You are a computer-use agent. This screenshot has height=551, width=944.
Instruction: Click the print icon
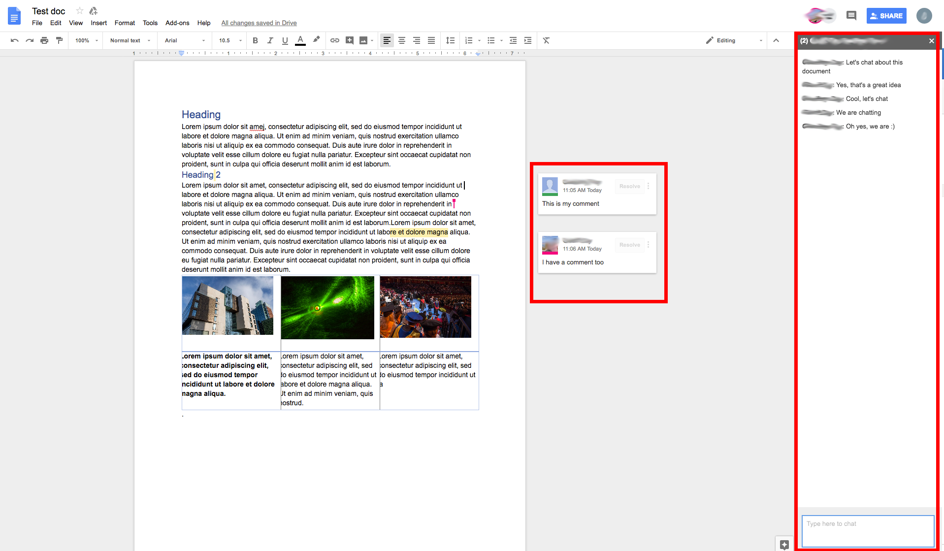point(44,40)
